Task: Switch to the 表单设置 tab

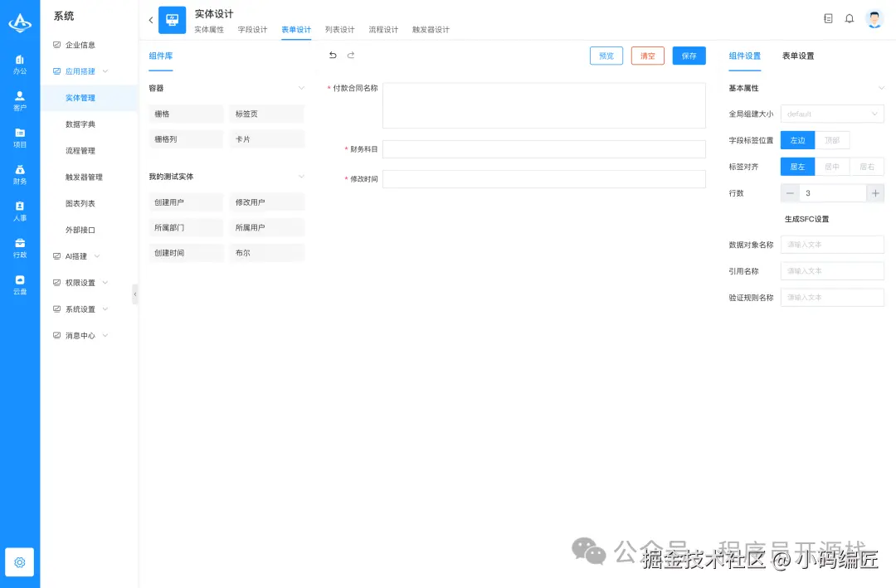Action: (x=798, y=57)
